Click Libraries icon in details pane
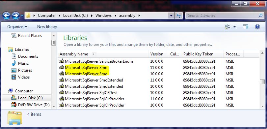Screen dimensions: 267x129 pyautogui.click(x=15, y=118)
